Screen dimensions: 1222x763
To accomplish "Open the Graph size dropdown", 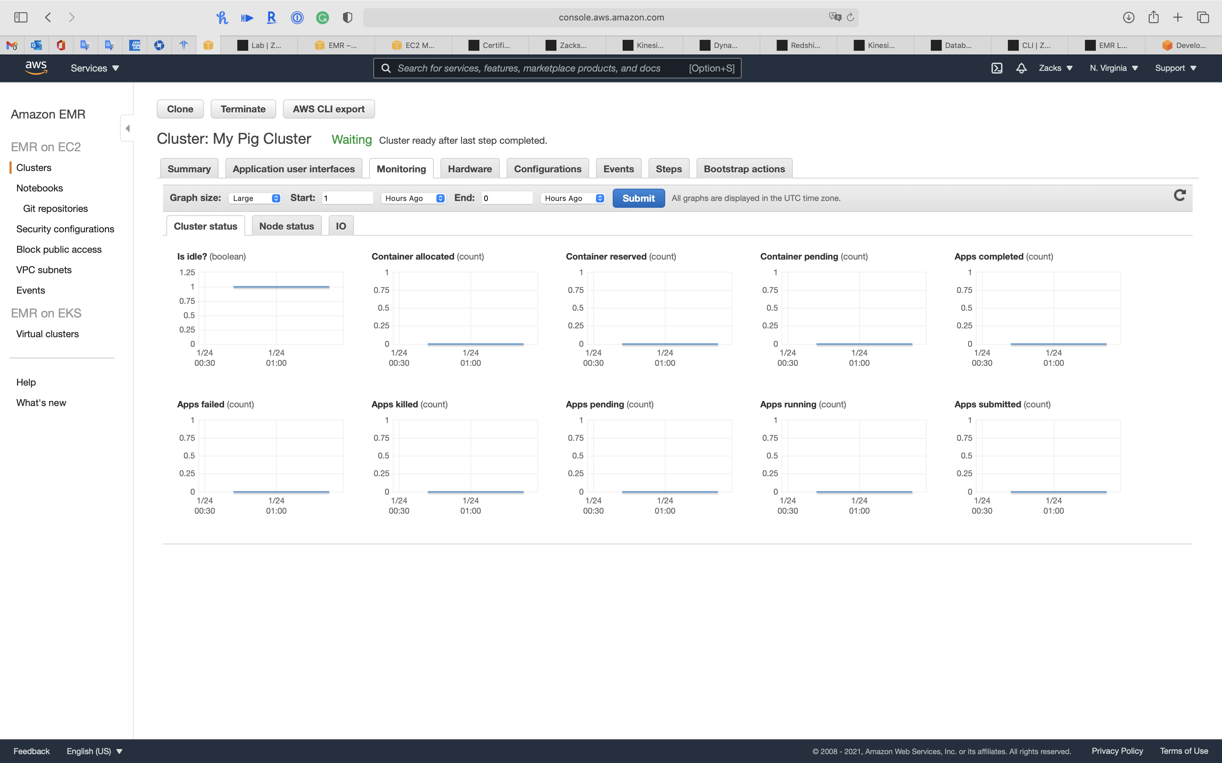I will [255, 198].
